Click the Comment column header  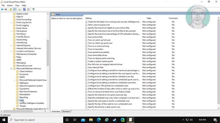point(173,18)
